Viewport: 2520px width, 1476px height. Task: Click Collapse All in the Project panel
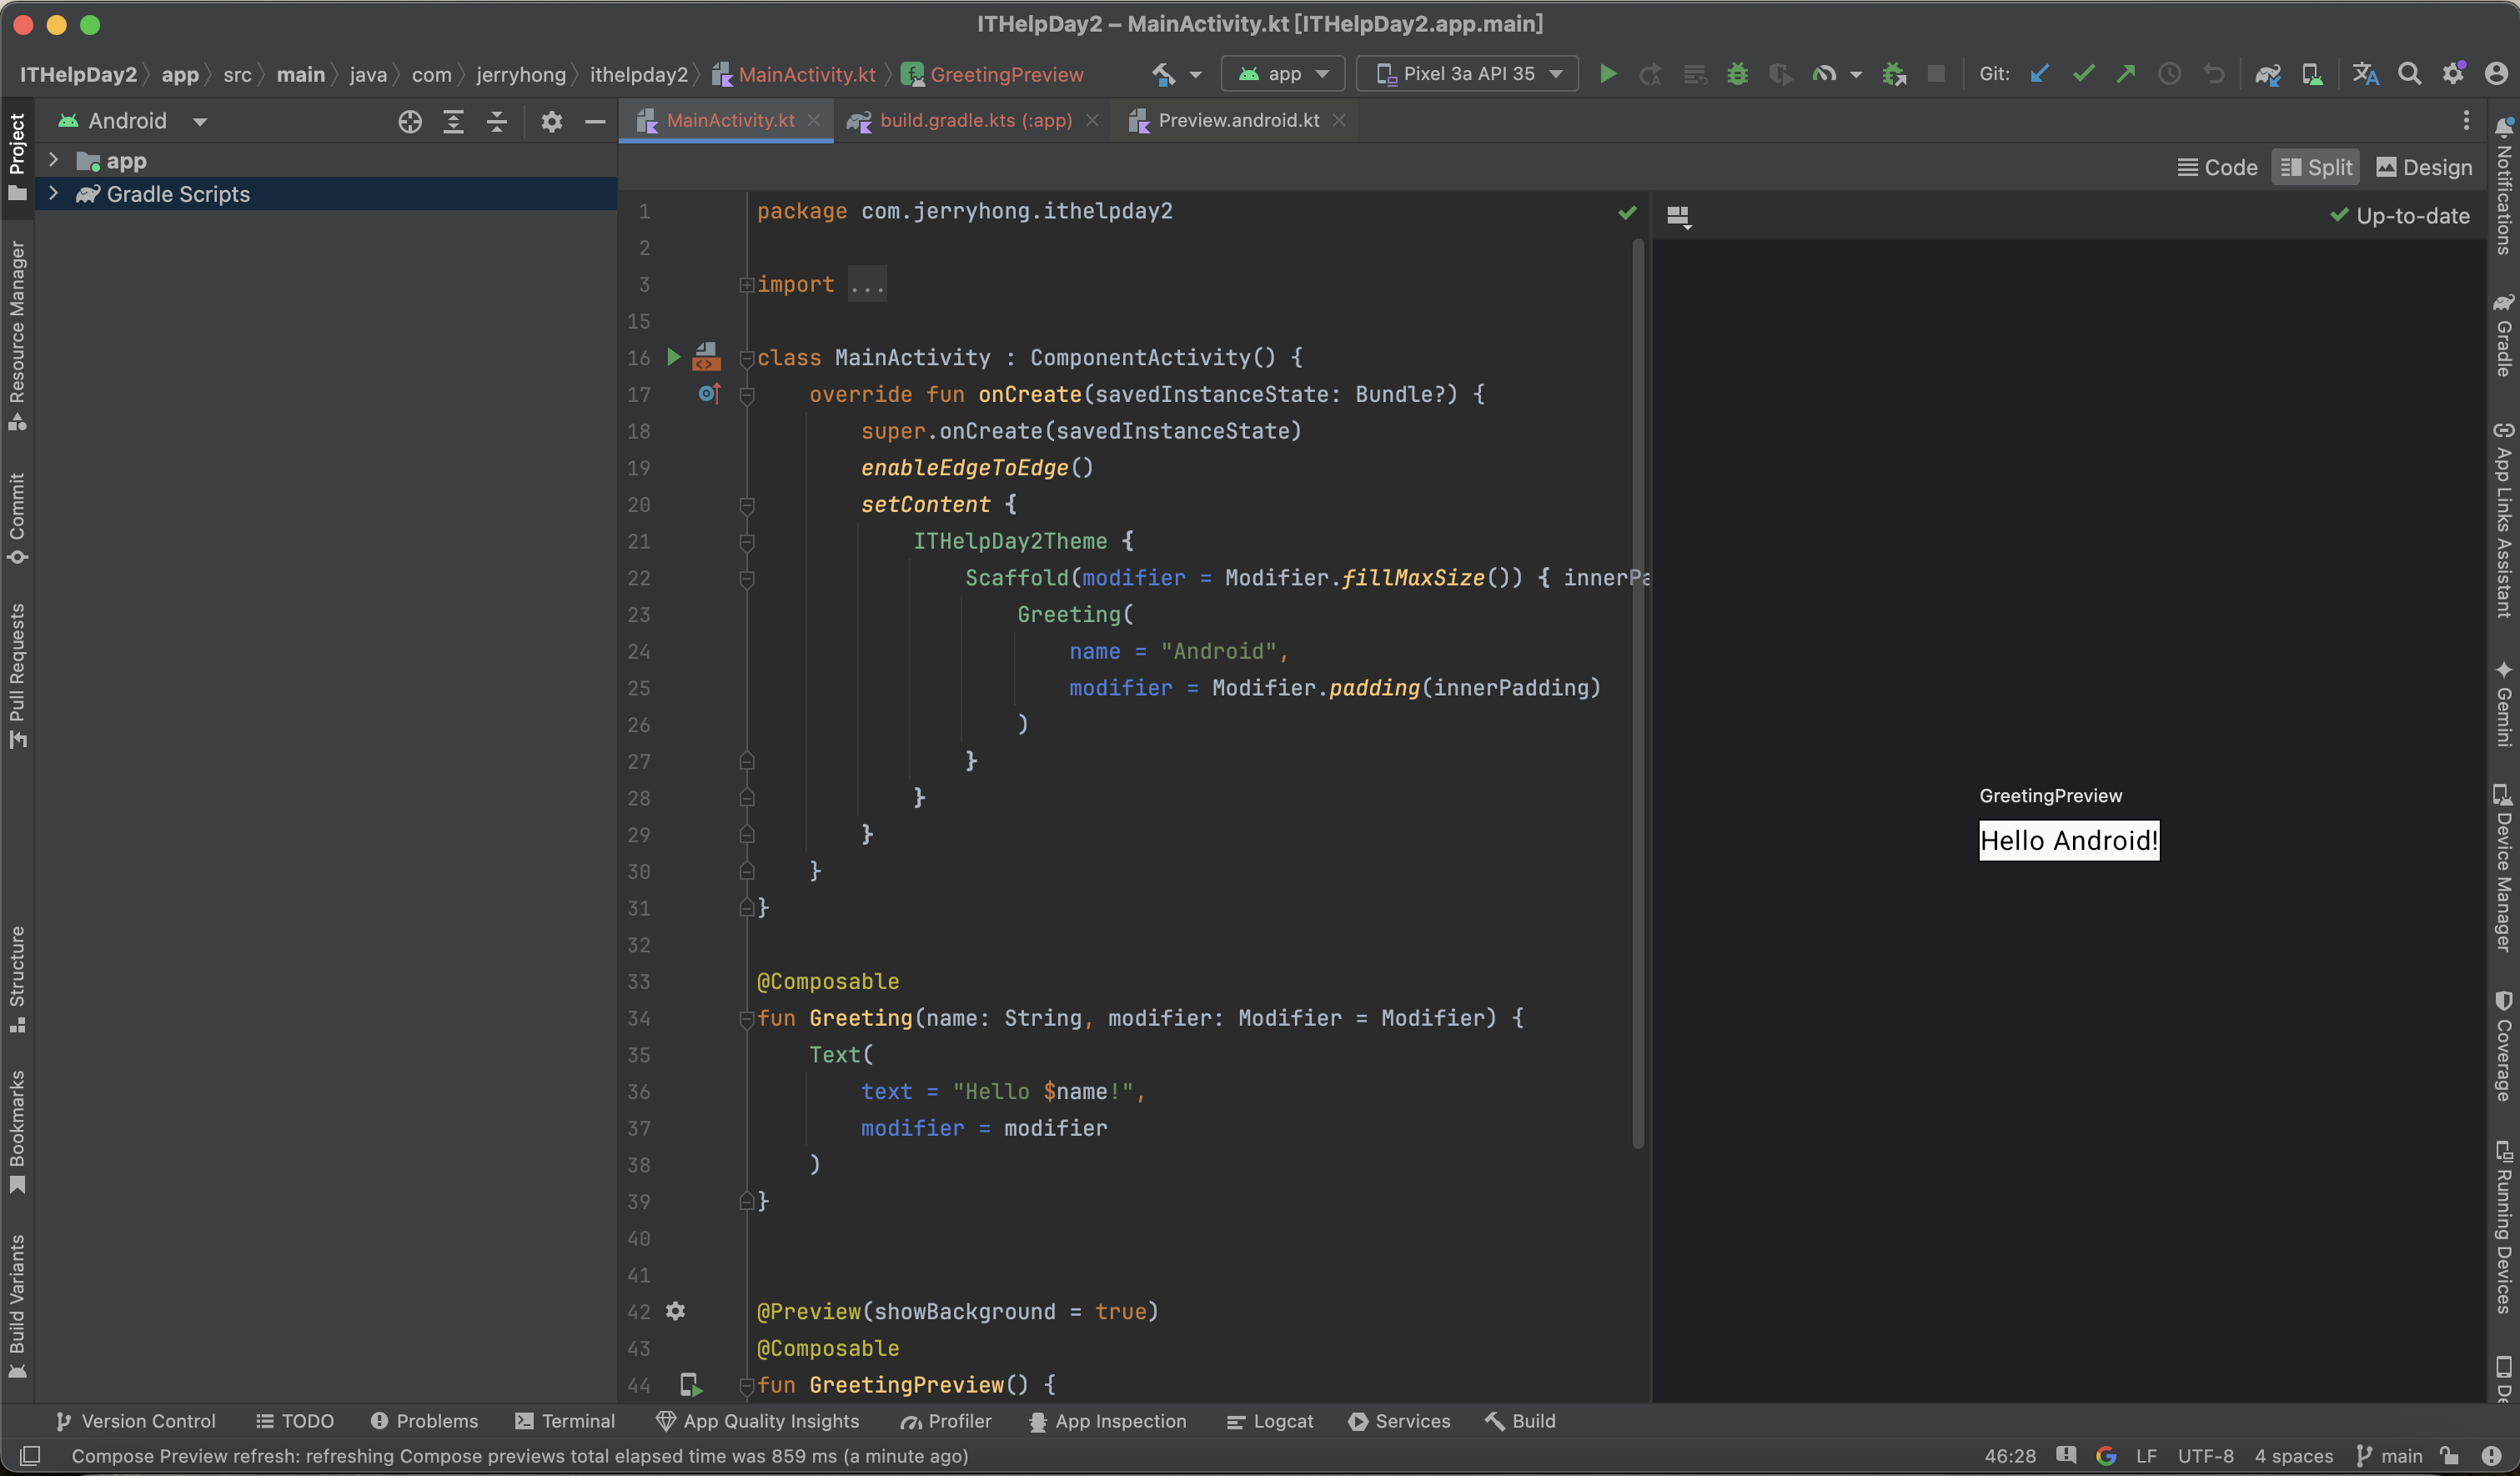pos(497,122)
